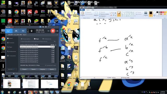
Task: Click the Upload button in Bandicam
Action: pyautogui.click(x=43, y=69)
